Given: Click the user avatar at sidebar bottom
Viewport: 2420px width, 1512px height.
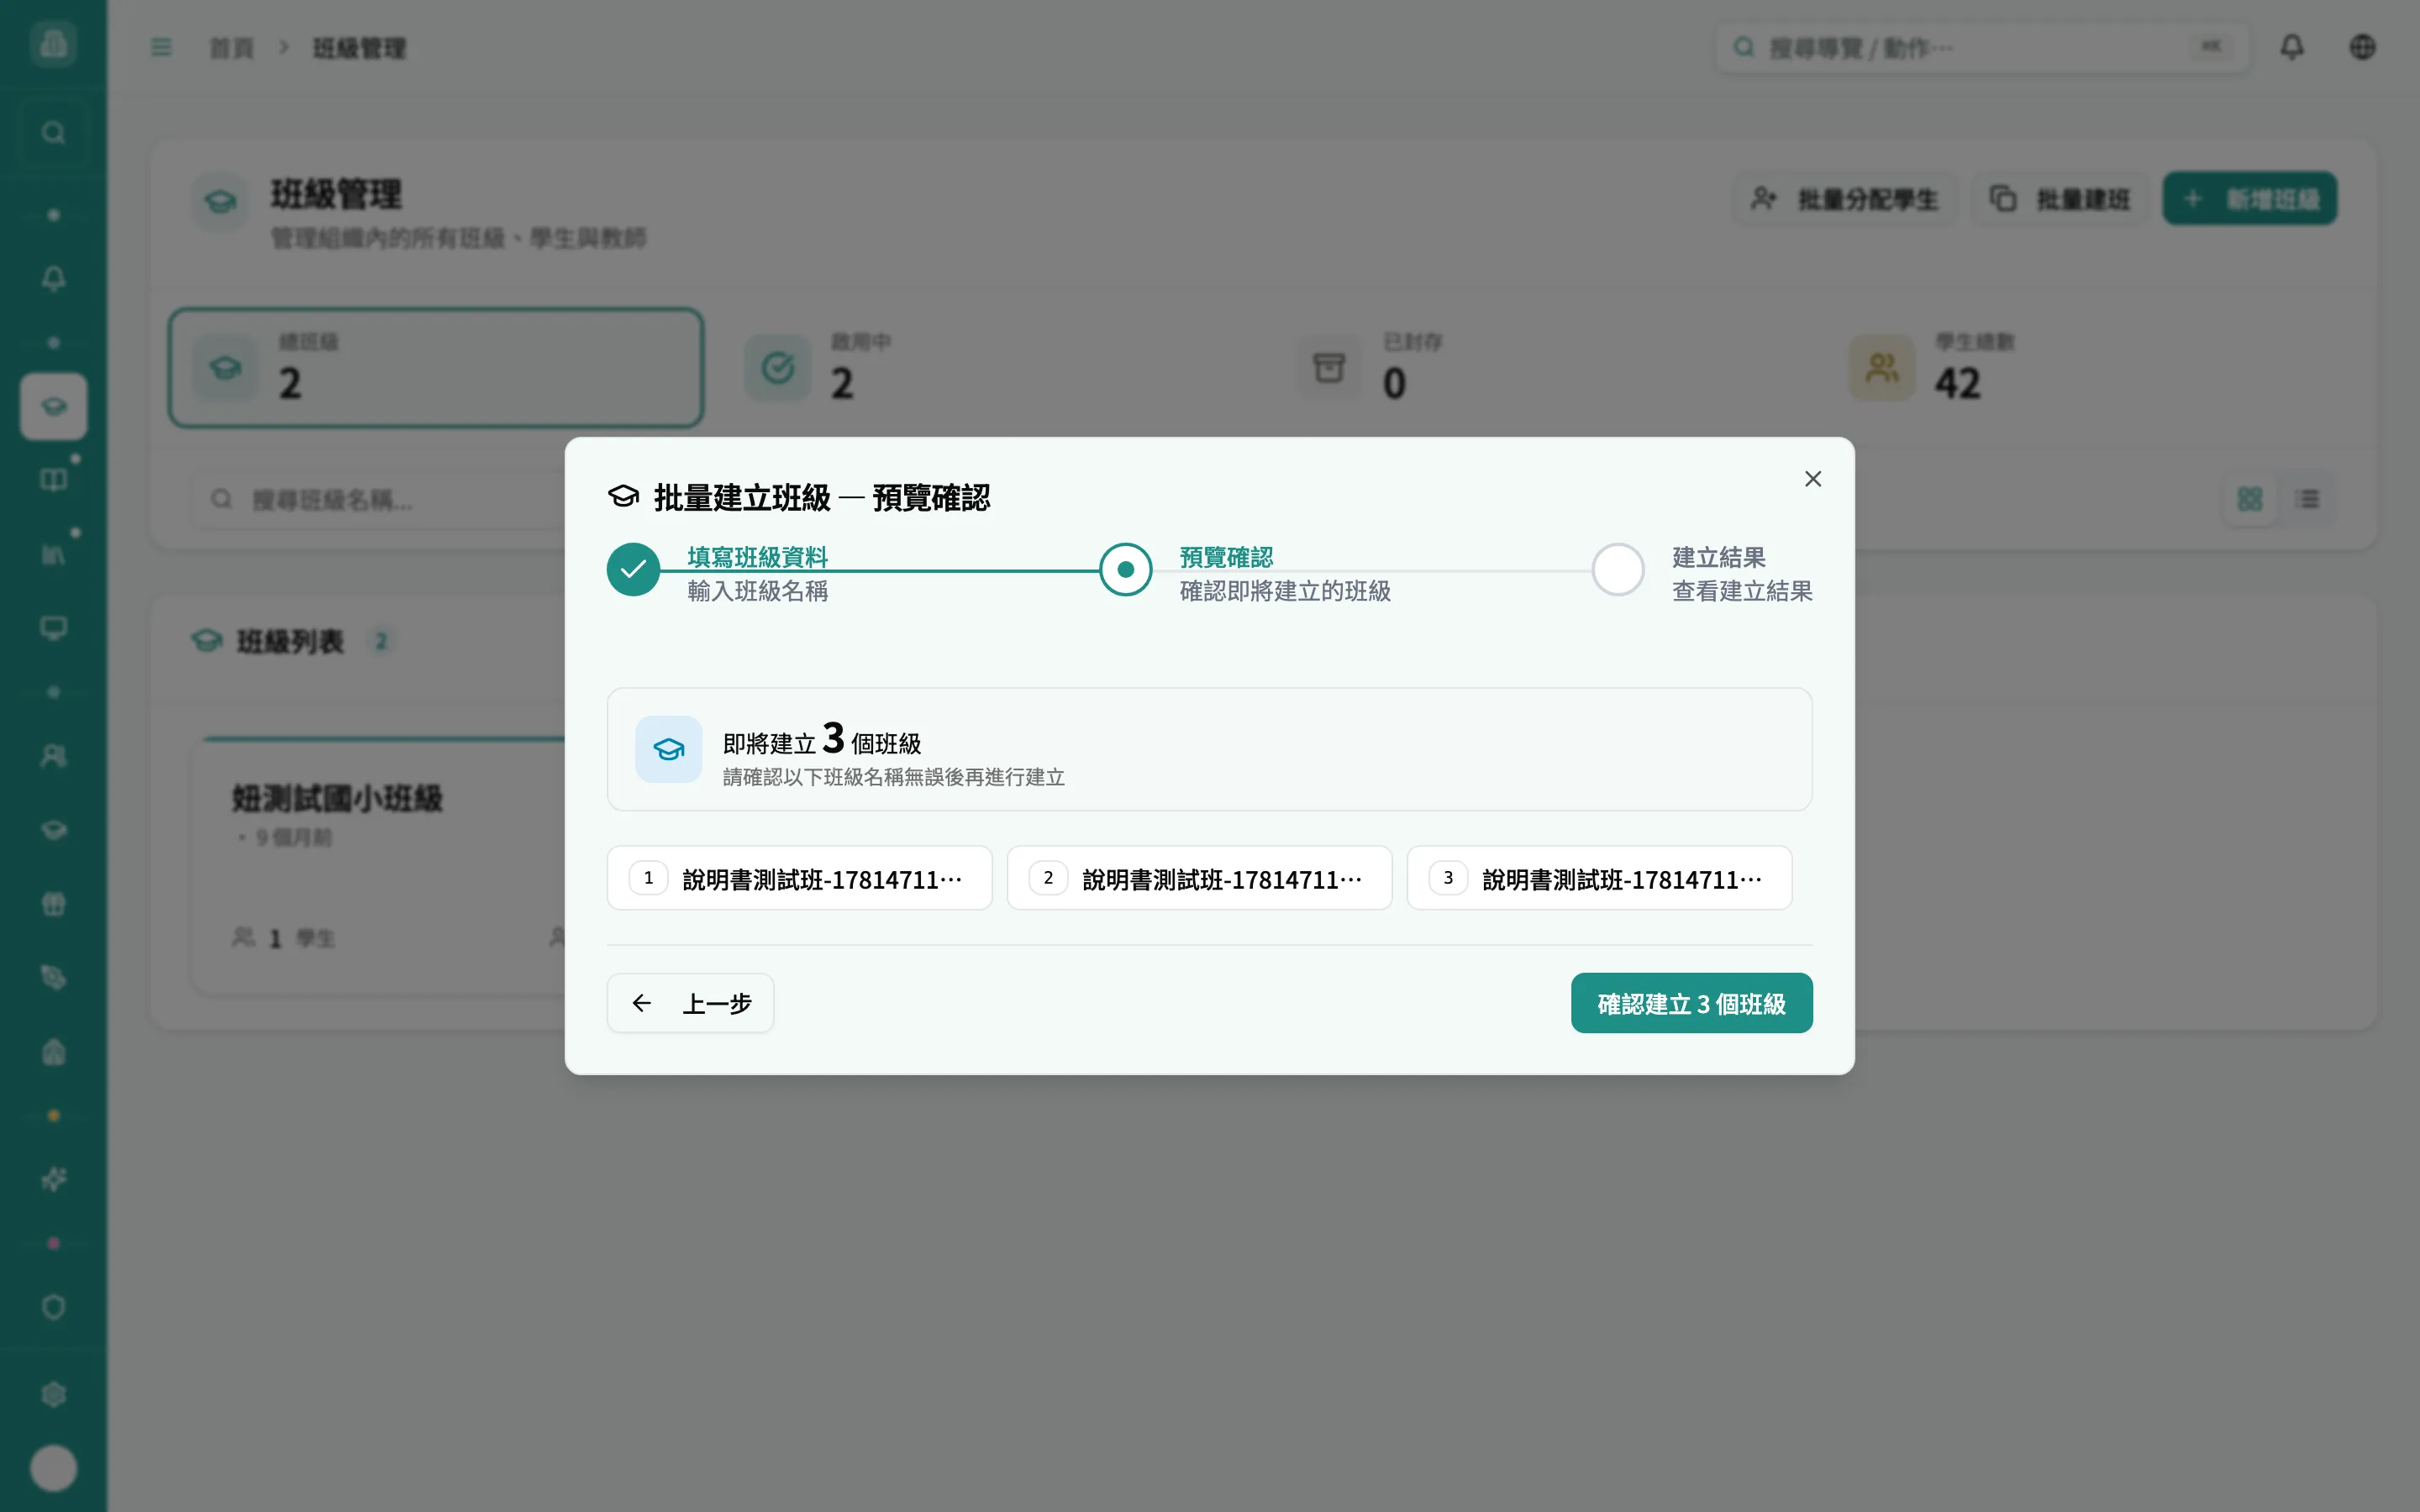Looking at the screenshot, I should [x=53, y=1468].
